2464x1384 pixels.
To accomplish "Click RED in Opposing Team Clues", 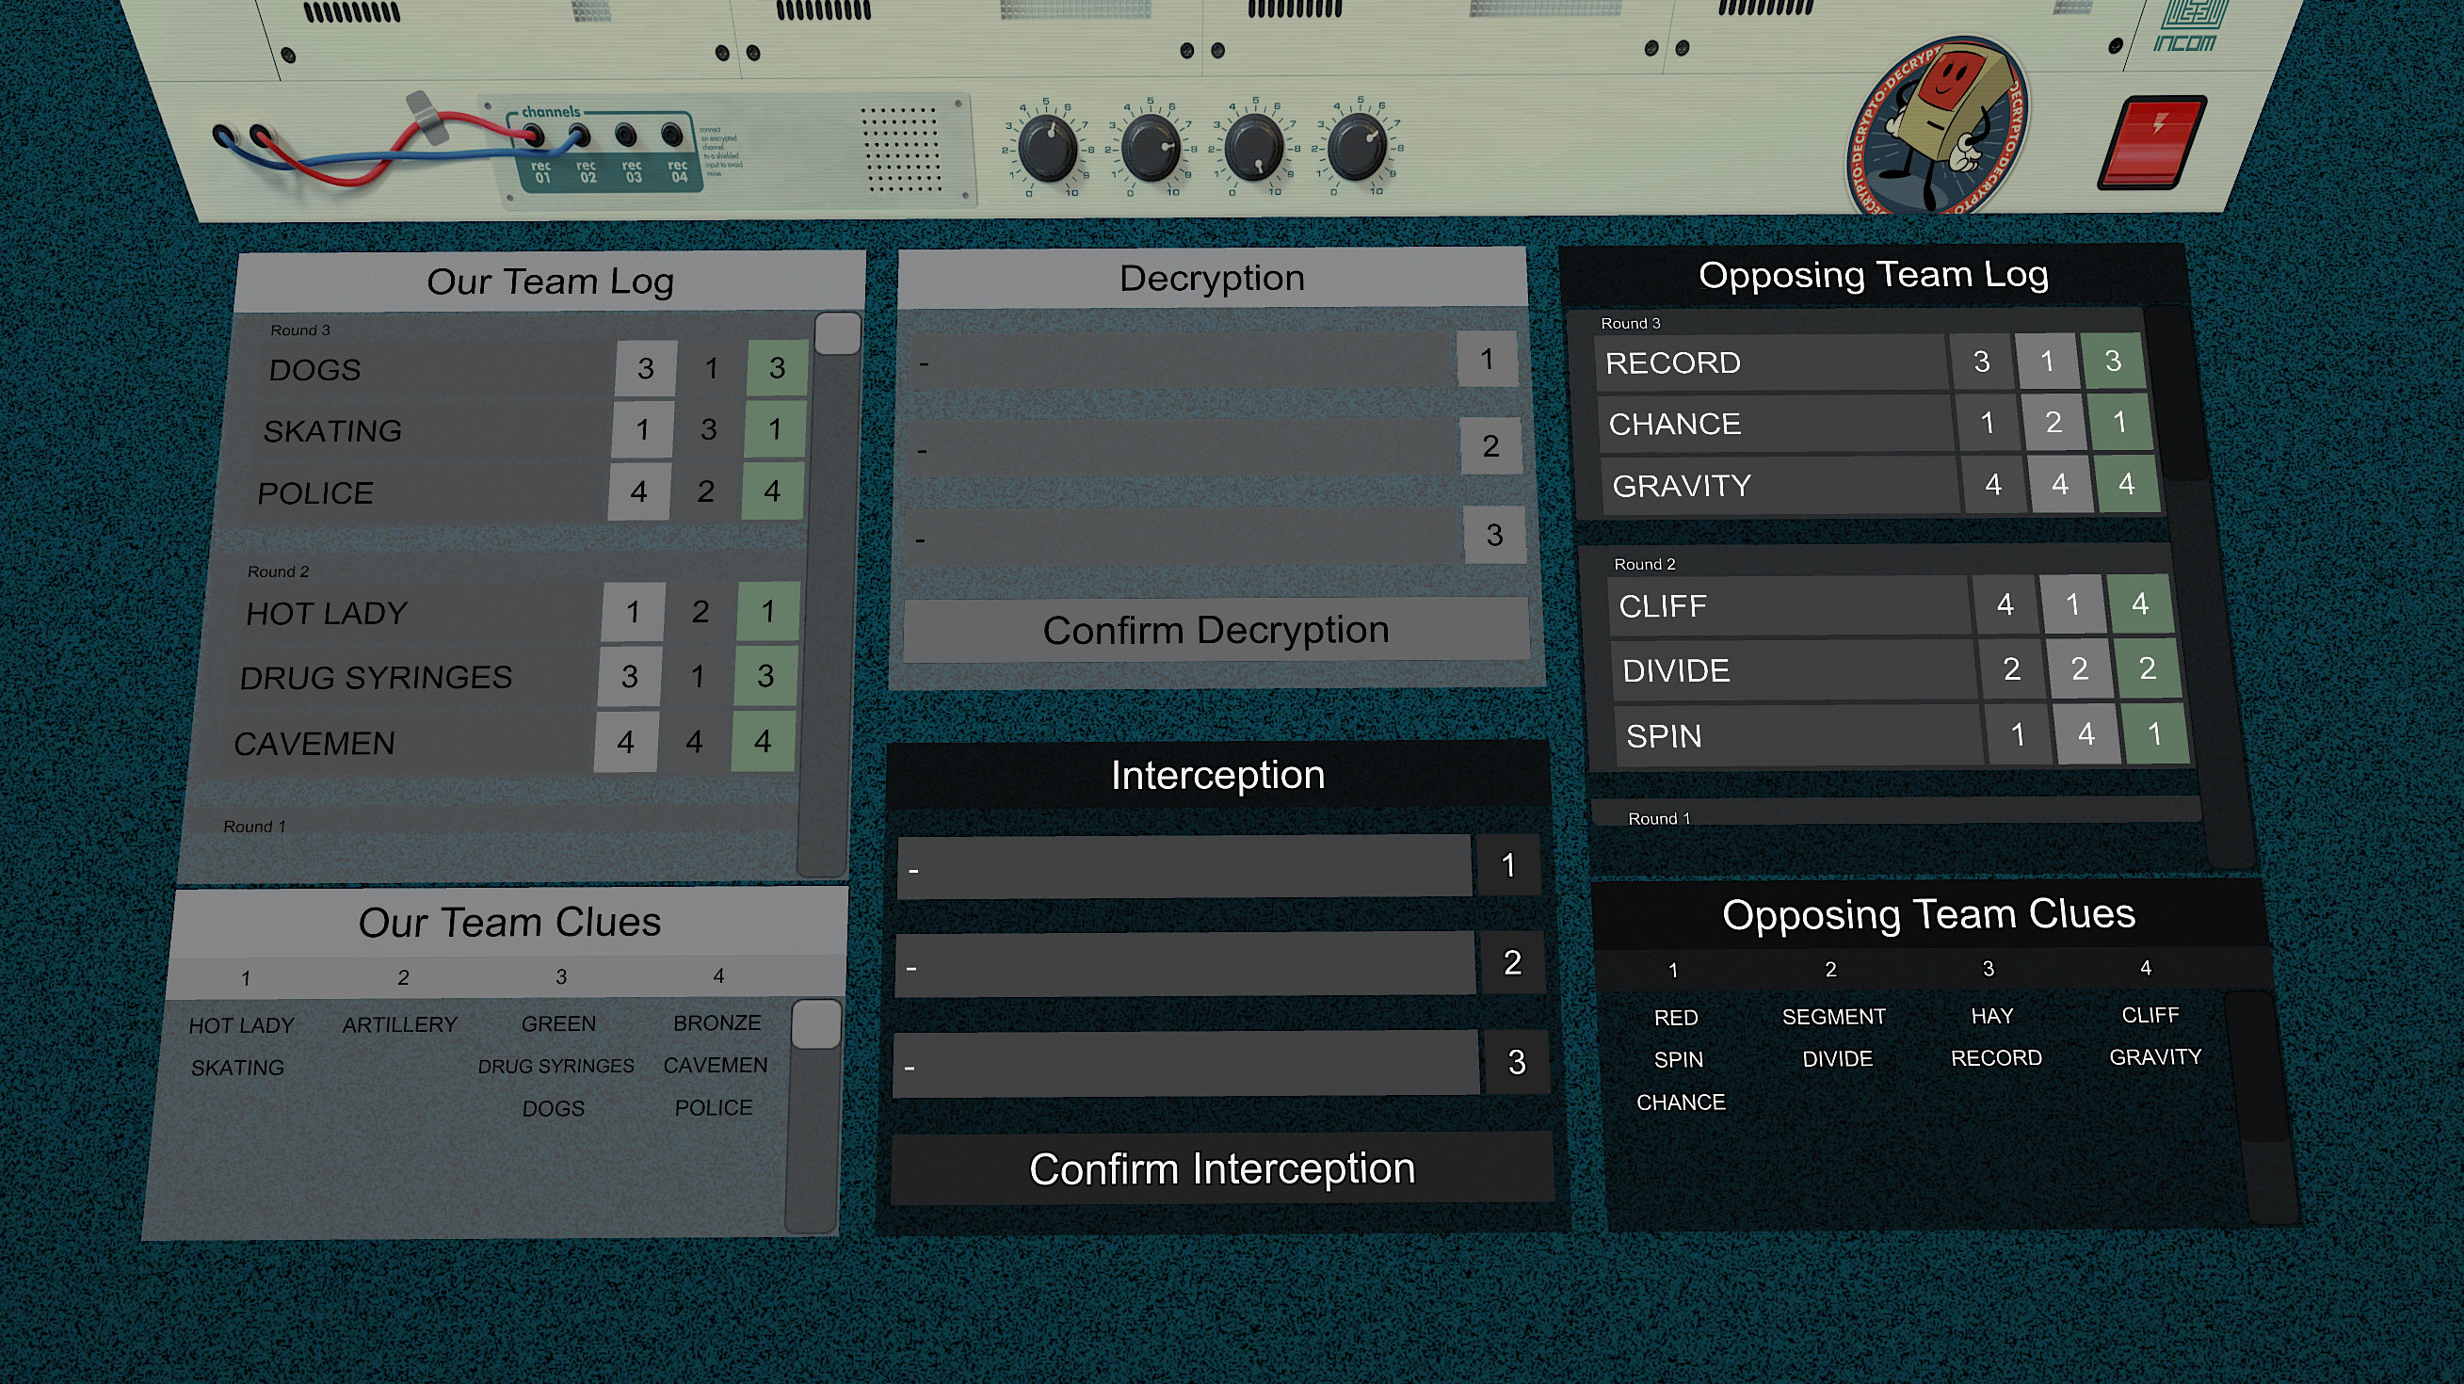I will point(1676,1019).
